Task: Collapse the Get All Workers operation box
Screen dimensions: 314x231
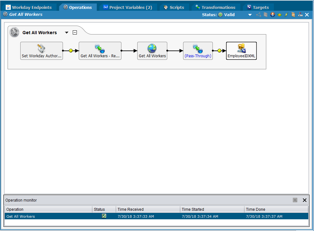Action: click(x=75, y=32)
